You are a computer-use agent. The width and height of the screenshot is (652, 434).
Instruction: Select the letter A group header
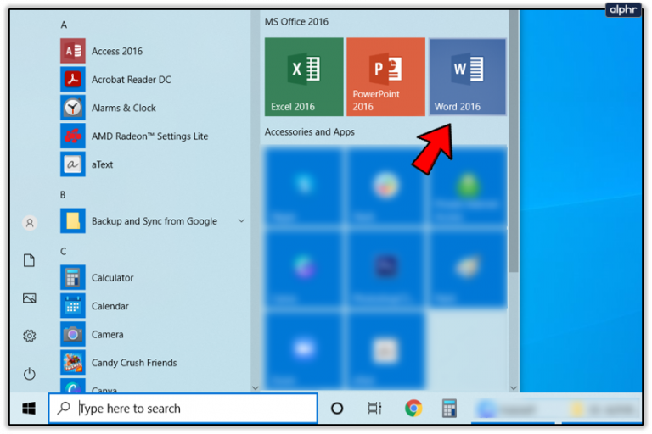pos(64,25)
